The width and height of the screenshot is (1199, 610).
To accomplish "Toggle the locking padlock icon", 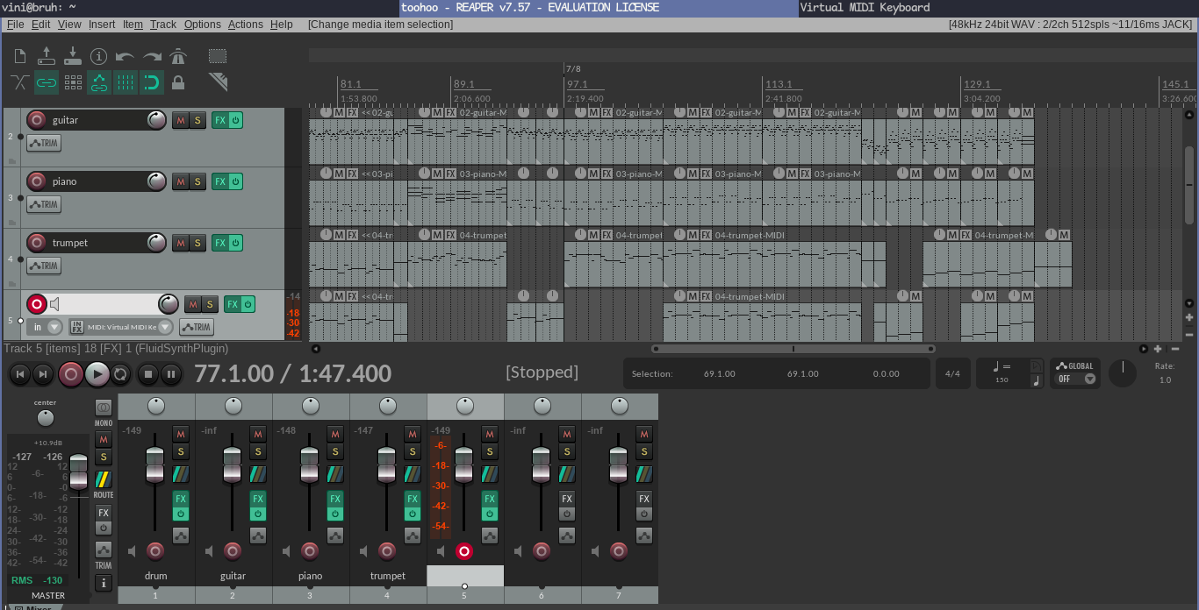I will coord(178,82).
